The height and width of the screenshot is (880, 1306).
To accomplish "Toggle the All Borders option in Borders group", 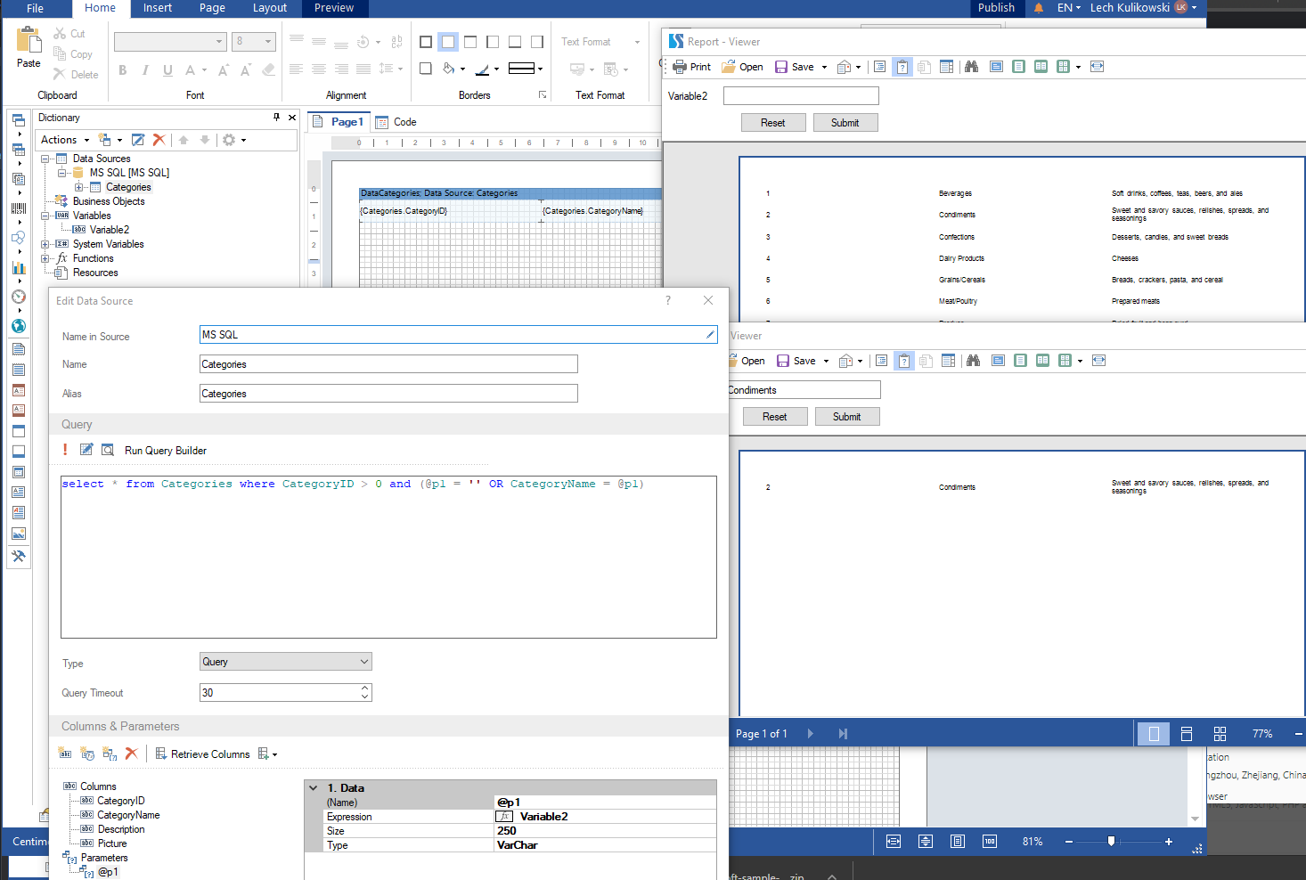I will [426, 42].
